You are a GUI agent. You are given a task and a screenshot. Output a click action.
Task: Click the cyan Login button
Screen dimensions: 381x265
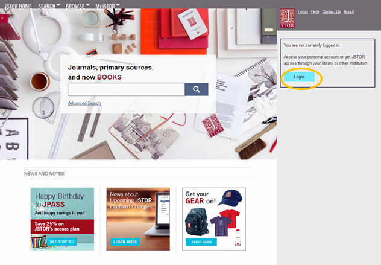(x=299, y=77)
